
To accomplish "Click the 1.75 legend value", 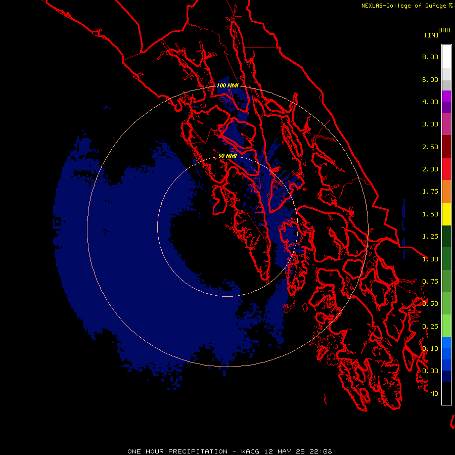I will [x=430, y=192].
